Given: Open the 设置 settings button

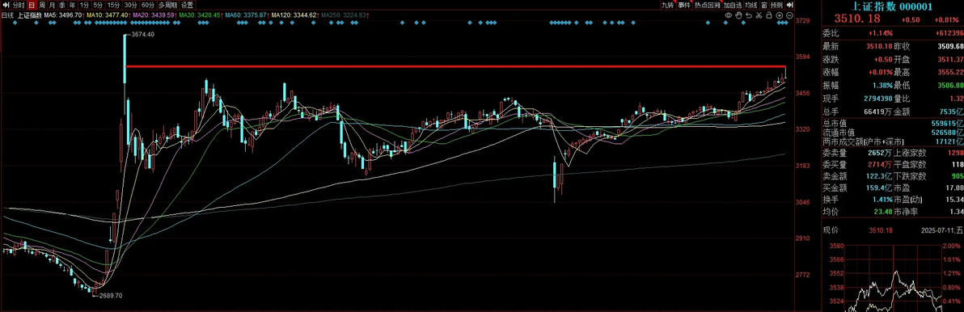Looking at the screenshot, I should (187, 5).
